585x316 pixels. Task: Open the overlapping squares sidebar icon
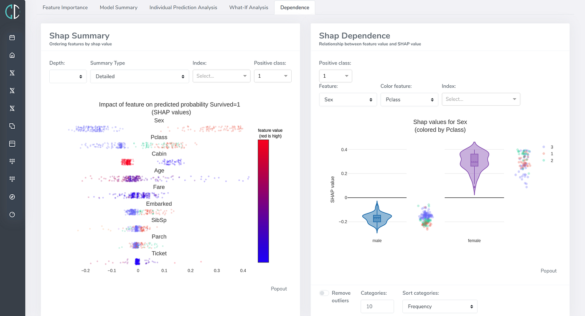click(x=12, y=126)
